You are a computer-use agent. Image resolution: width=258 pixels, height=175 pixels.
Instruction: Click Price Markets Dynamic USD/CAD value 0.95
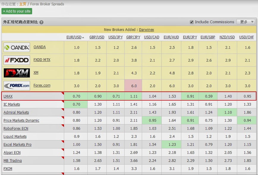coord(152,121)
